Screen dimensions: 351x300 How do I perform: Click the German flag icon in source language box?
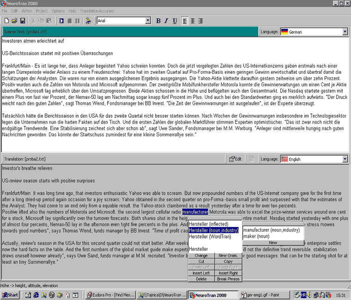tap(284, 32)
